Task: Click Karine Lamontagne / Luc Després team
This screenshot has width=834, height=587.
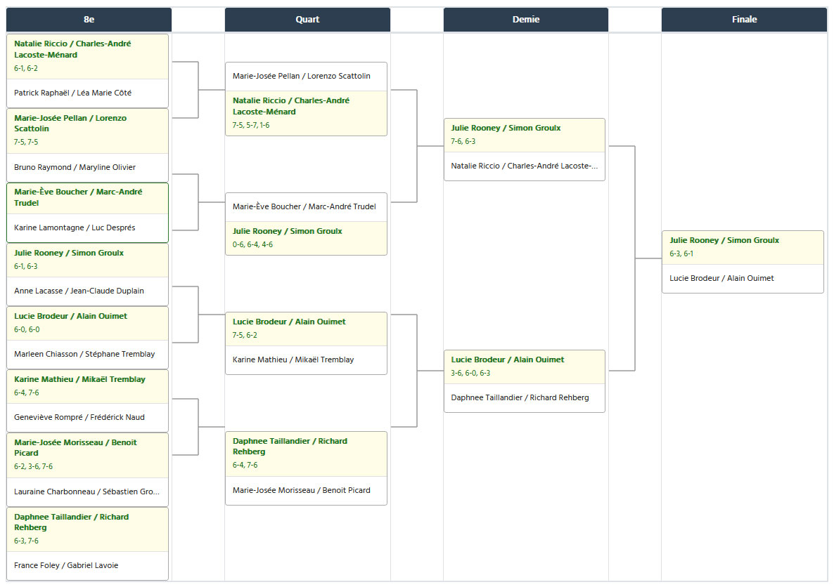Action: click(x=87, y=228)
